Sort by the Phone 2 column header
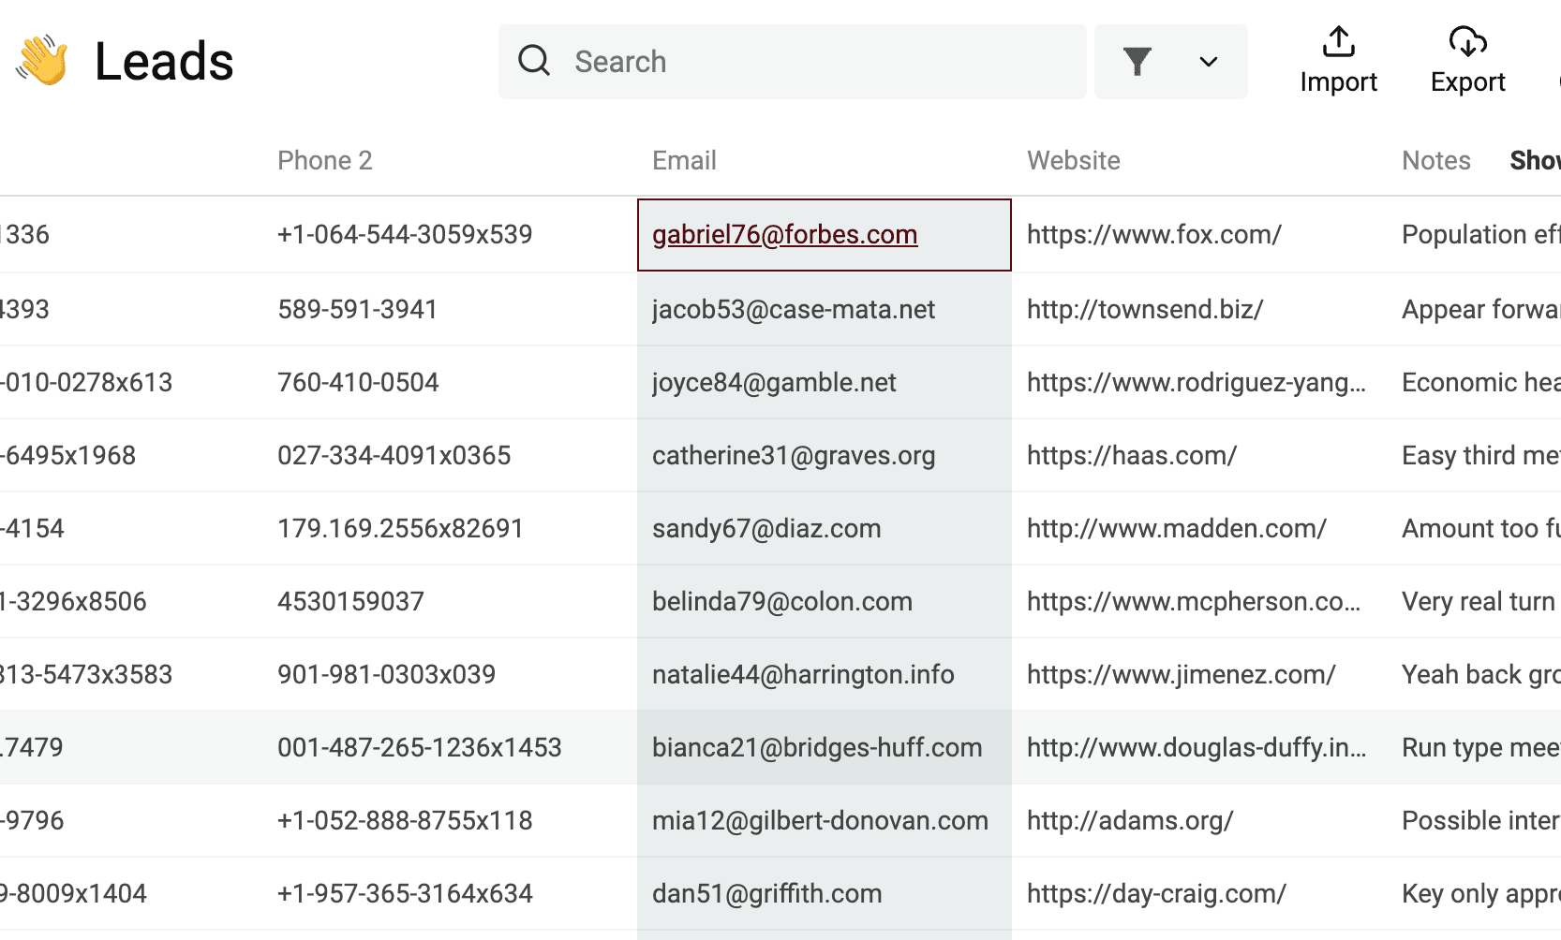Viewport: 1561px width, 940px height. (x=325, y=161)
